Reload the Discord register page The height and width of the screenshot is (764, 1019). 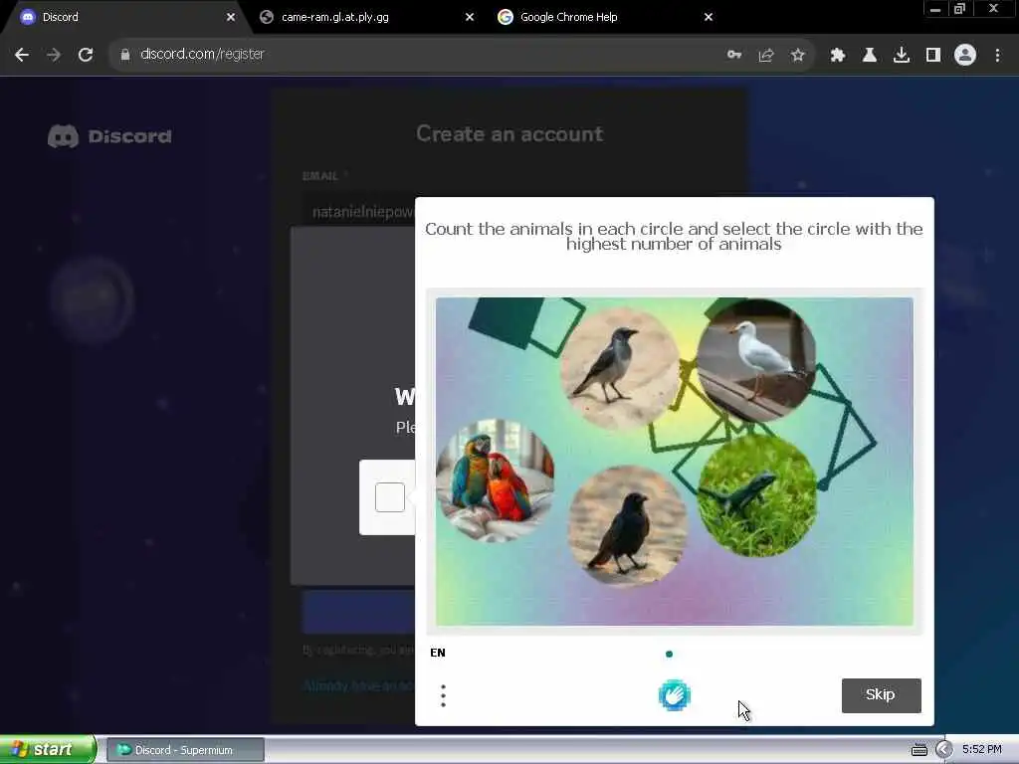coord(86,55)
